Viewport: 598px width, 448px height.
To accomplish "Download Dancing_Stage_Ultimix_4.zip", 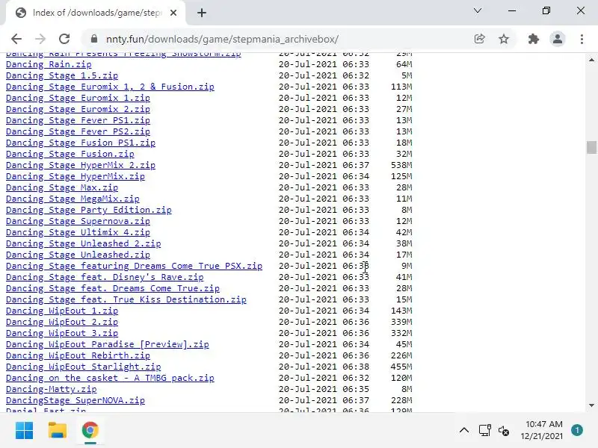I will point(78,232).
